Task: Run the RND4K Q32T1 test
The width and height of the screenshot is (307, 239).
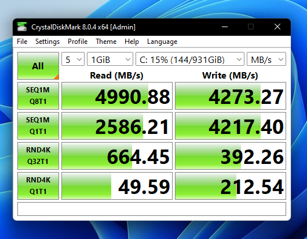Action: (x=38, y=156)
